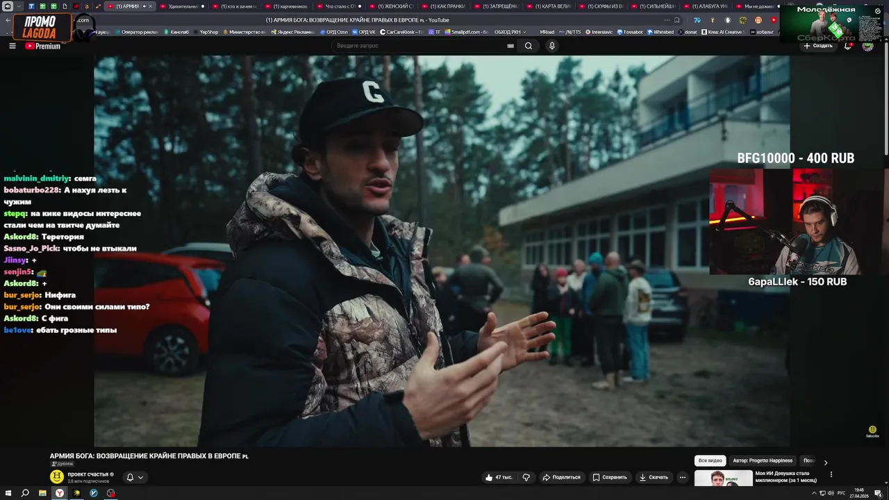Click the Создать create button
The image size is (889, 500).
(x=818, y=46)
